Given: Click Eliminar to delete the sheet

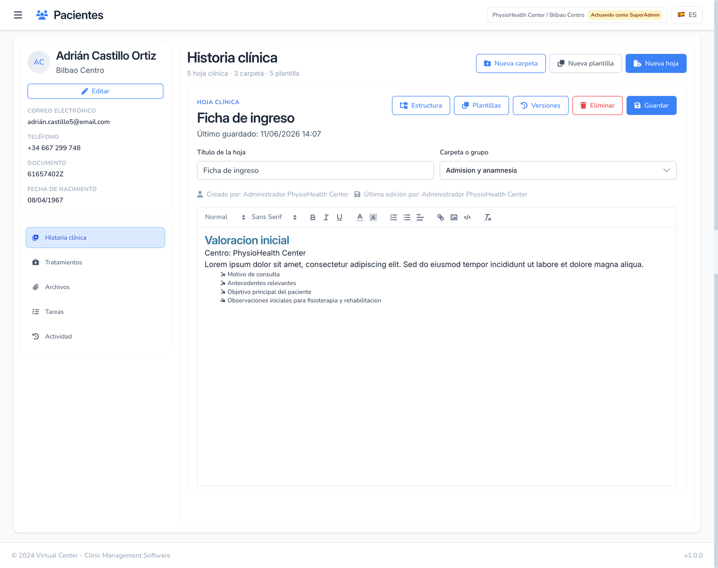Looking at the screenshot, I should pos(598,106).
